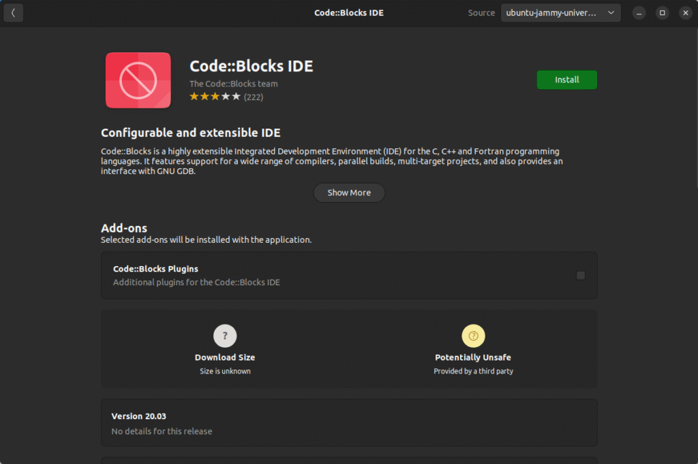Click the red Code::Blocks app icon

coord(138,80)
